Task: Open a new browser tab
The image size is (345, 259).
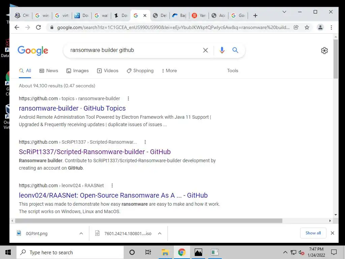Action: [255, 16]
